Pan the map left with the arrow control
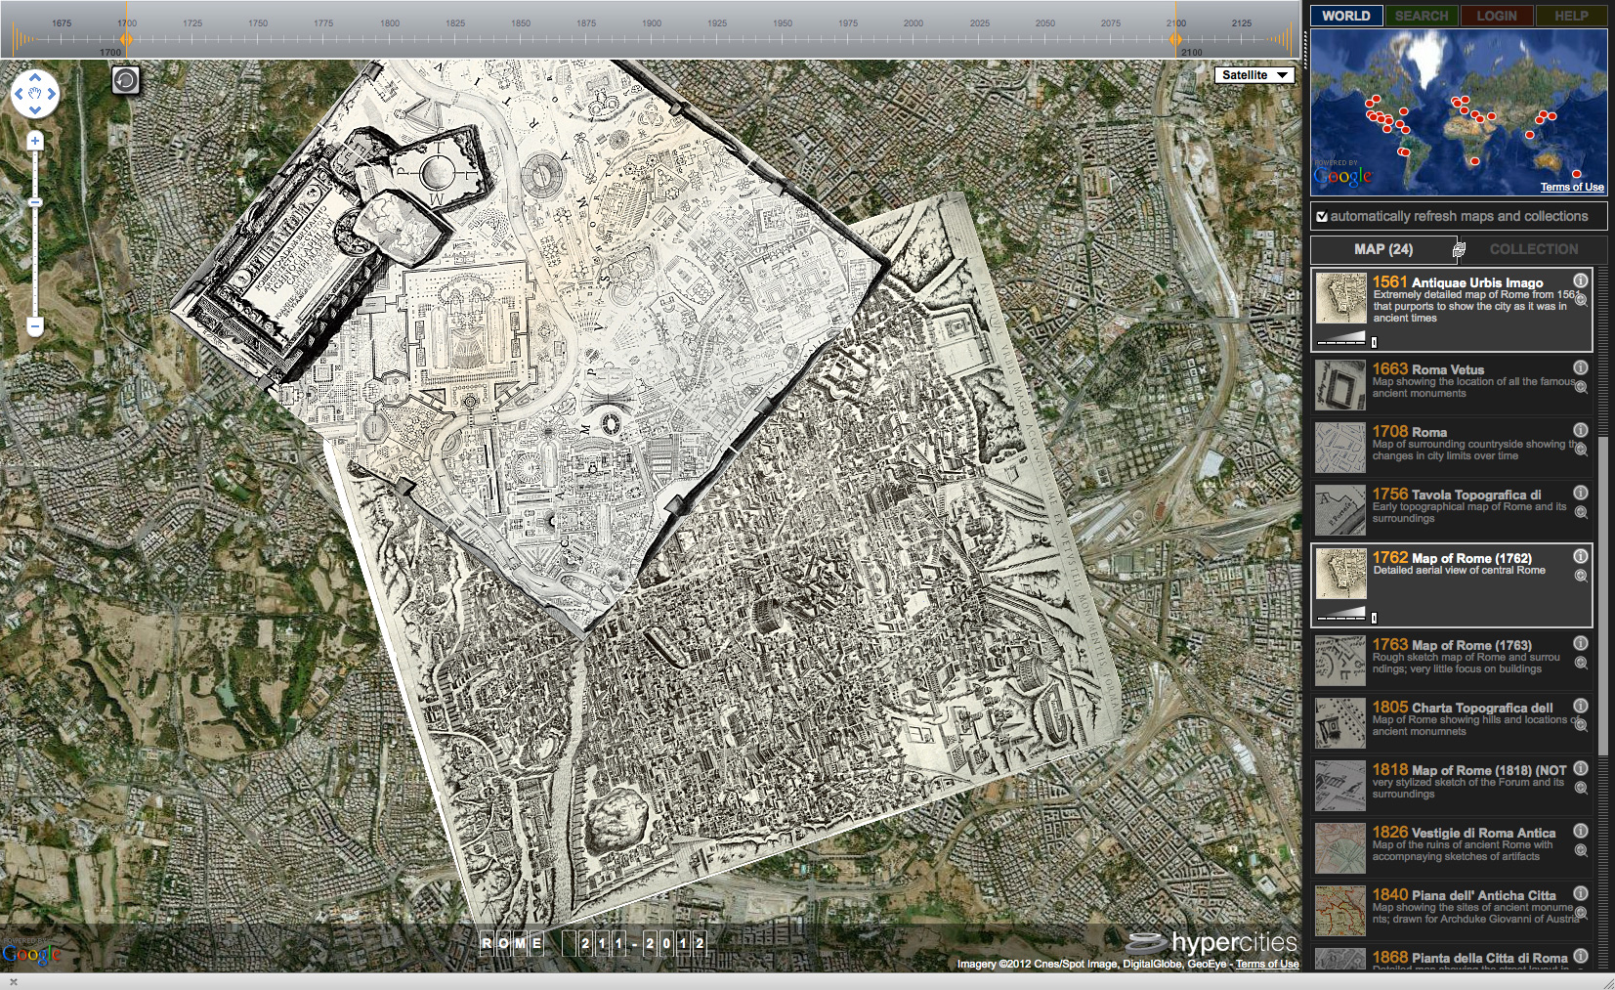Screen dimensions: 1615x990 click(18, 94)
